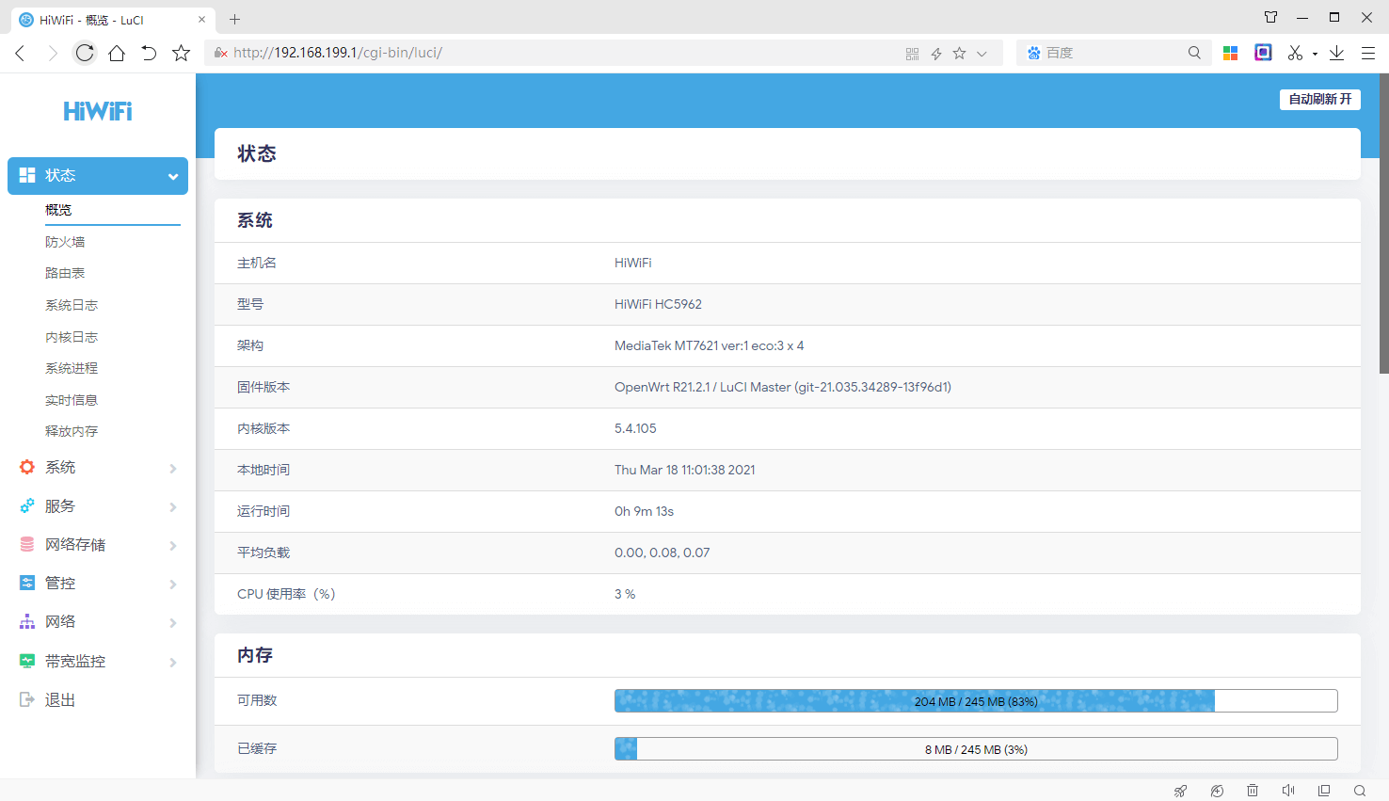Click the scissors screenshot tool icon
The image size is (1389, 801).
pos(1295,53)
